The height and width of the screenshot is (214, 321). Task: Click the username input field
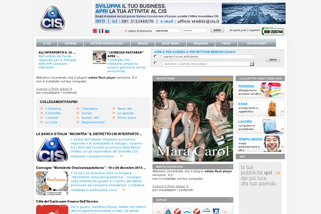[x=167, y=30]
